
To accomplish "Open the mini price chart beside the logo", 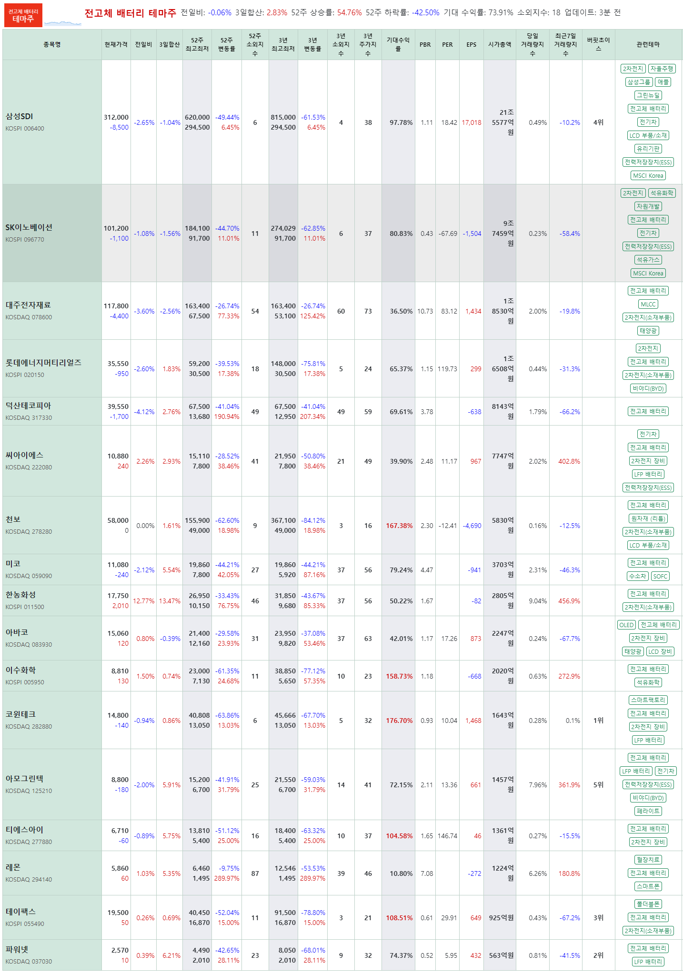I will [62, 22].
